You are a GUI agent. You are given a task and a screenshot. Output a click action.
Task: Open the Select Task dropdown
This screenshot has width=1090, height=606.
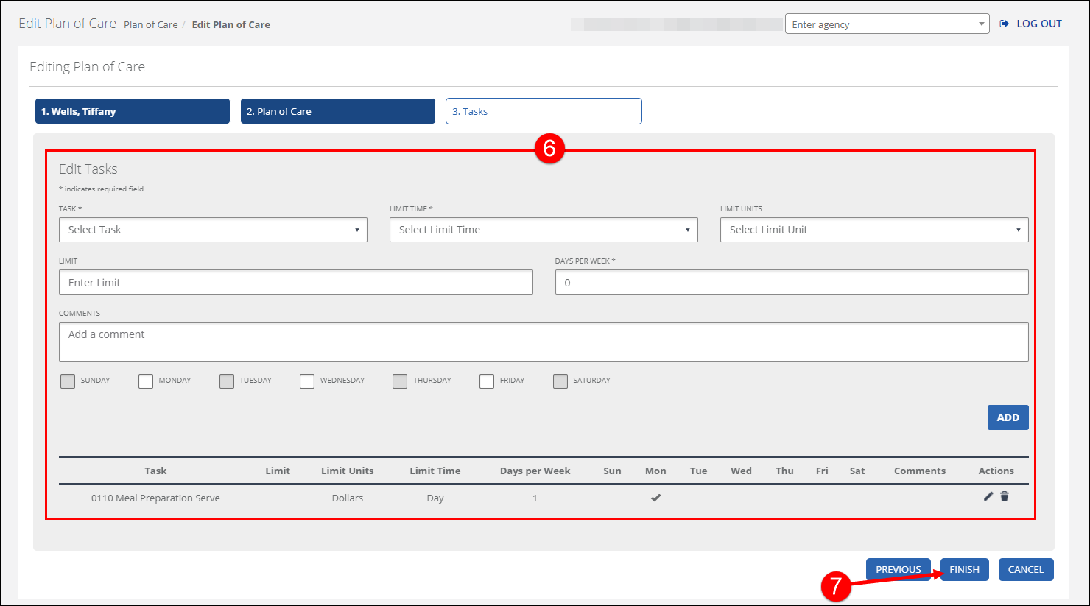point(213,230)
